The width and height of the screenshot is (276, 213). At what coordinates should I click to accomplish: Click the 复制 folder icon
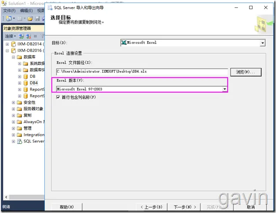(x=19, y=115)
